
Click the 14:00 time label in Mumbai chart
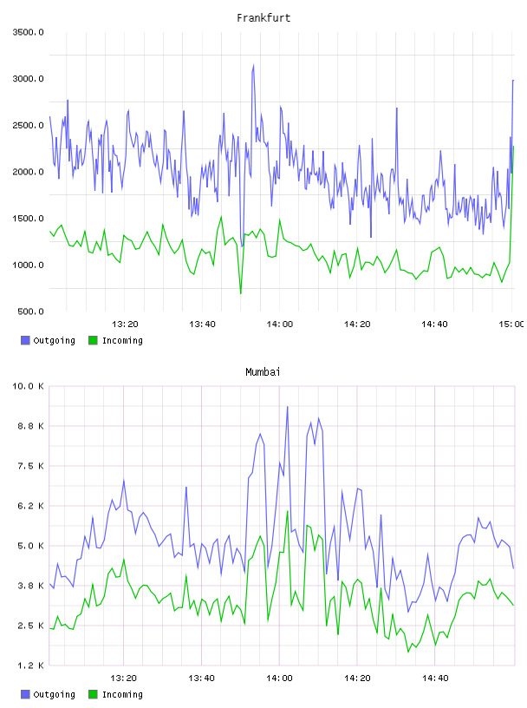point(279,678)
